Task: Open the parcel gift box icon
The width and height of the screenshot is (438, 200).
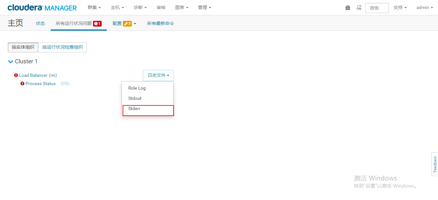Action: point(348,7)
